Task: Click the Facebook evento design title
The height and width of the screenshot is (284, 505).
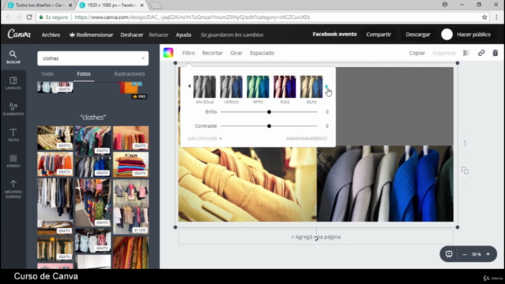Action: [x=335, y=34]
